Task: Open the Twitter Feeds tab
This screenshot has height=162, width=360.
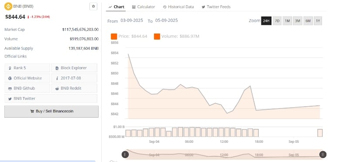Action: 216,7
